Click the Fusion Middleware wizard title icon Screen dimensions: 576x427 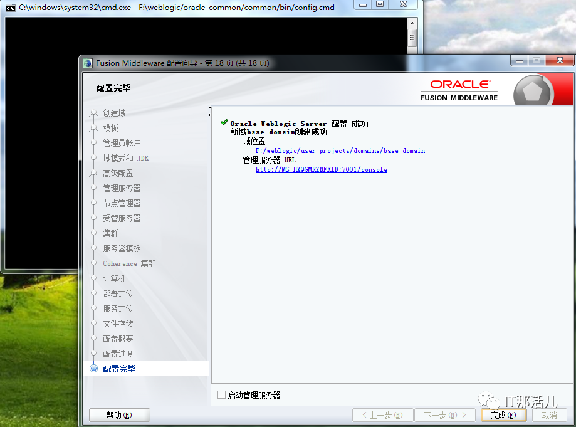pos(87,63)
